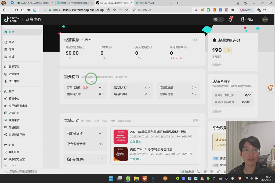The height and width of the screenshot is (183, 275).
Task: Click the TikTok Shop logo
Action: click(12, 20)
